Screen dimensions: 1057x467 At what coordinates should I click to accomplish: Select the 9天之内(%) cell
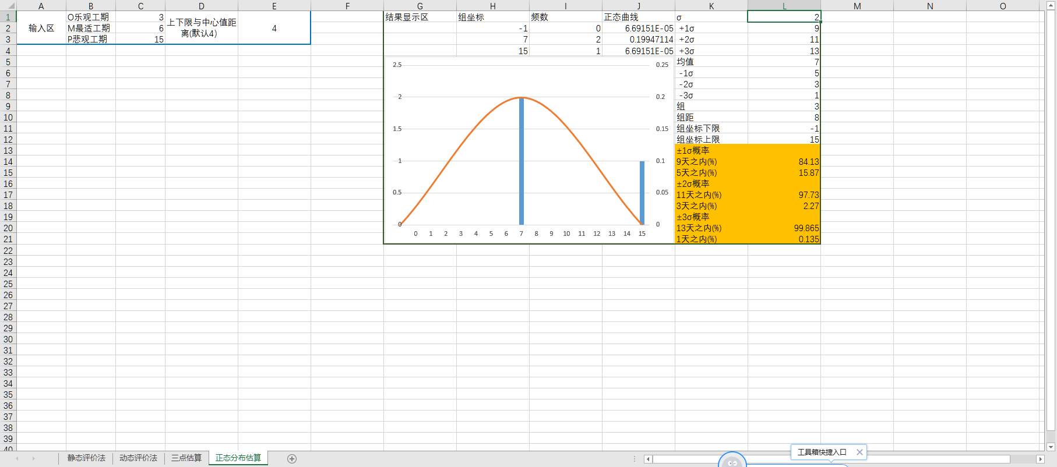[x=711, y=161]
